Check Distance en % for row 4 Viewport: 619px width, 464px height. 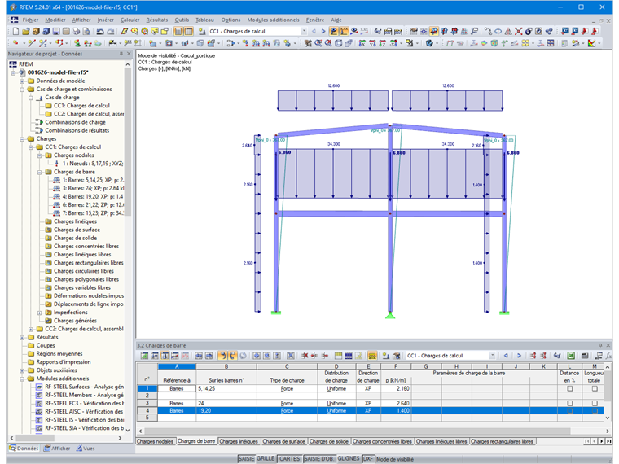tap(569, 411)
